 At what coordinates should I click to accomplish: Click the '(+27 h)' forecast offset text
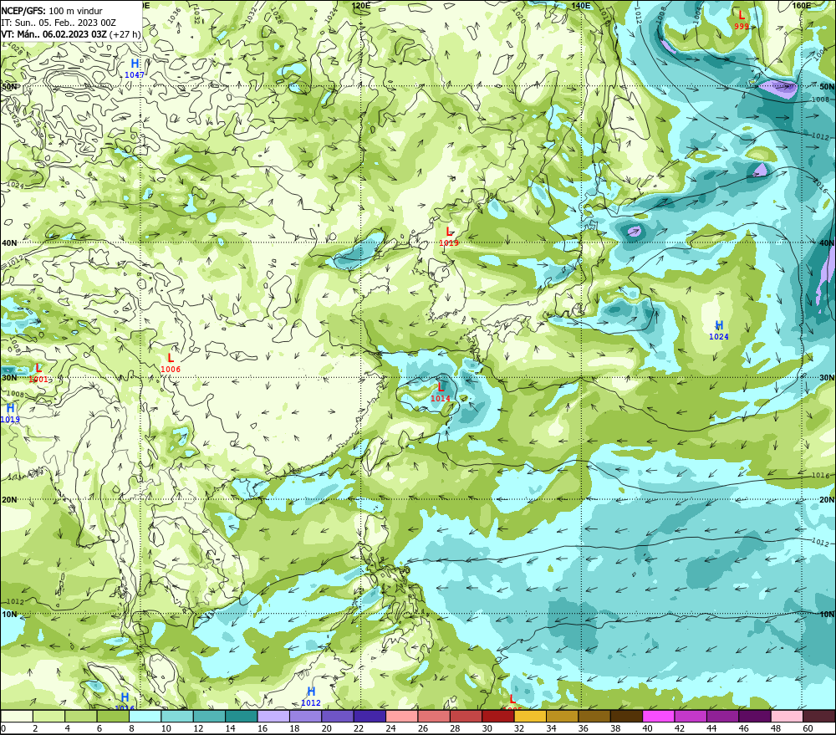coord(125,34)
